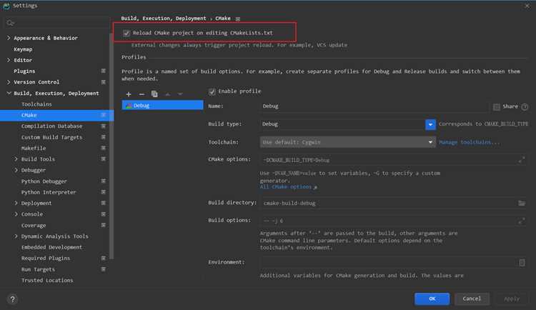Open All CMake options link
Image resolution: width=536 pixels, height=310 pixels.
point(288,187)
